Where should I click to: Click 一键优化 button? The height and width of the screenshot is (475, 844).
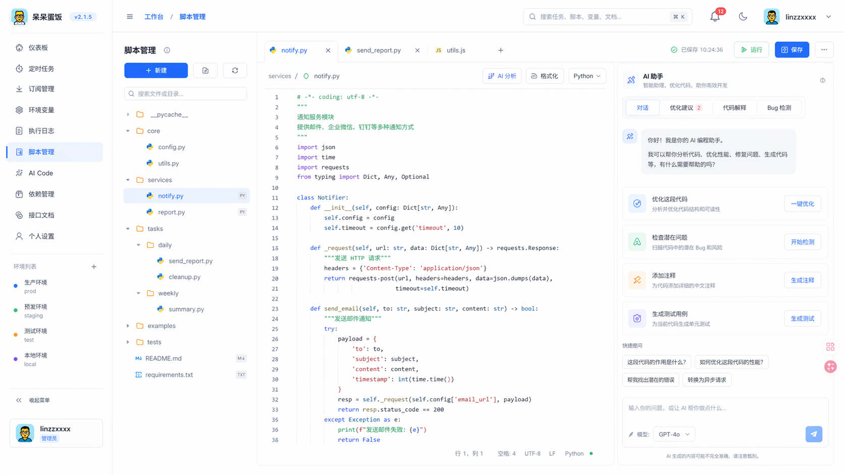pyautogui.click(x=802, y=204)
